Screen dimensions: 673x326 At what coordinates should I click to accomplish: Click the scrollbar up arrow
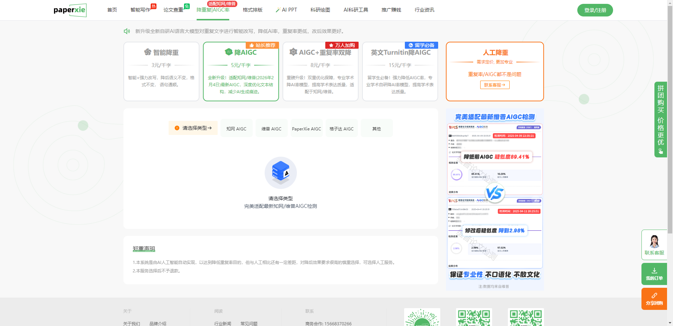(x=670, y=2)
